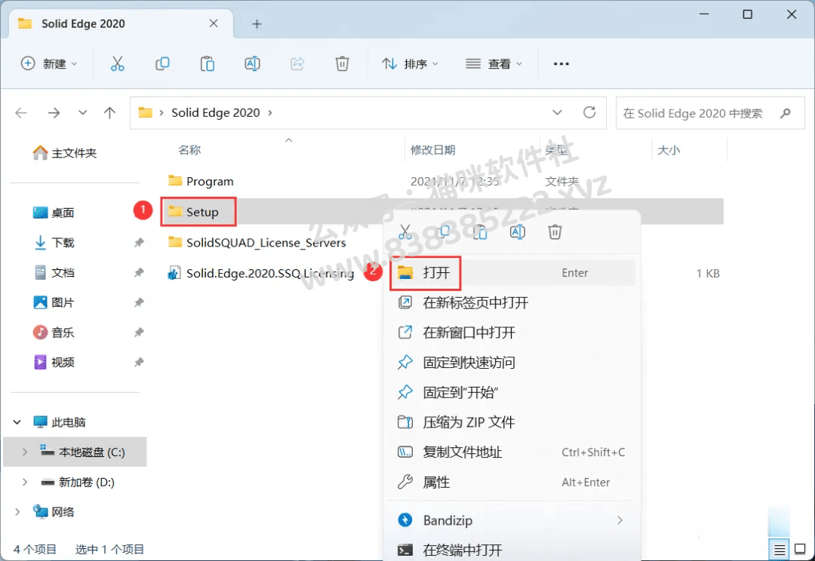Open the 排序 (Sort) dropdown

[410, 64]
